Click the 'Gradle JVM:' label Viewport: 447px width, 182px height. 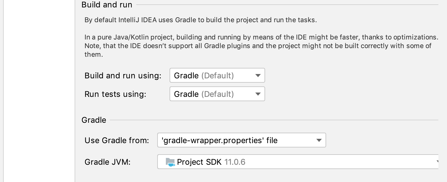coord(108,162)
